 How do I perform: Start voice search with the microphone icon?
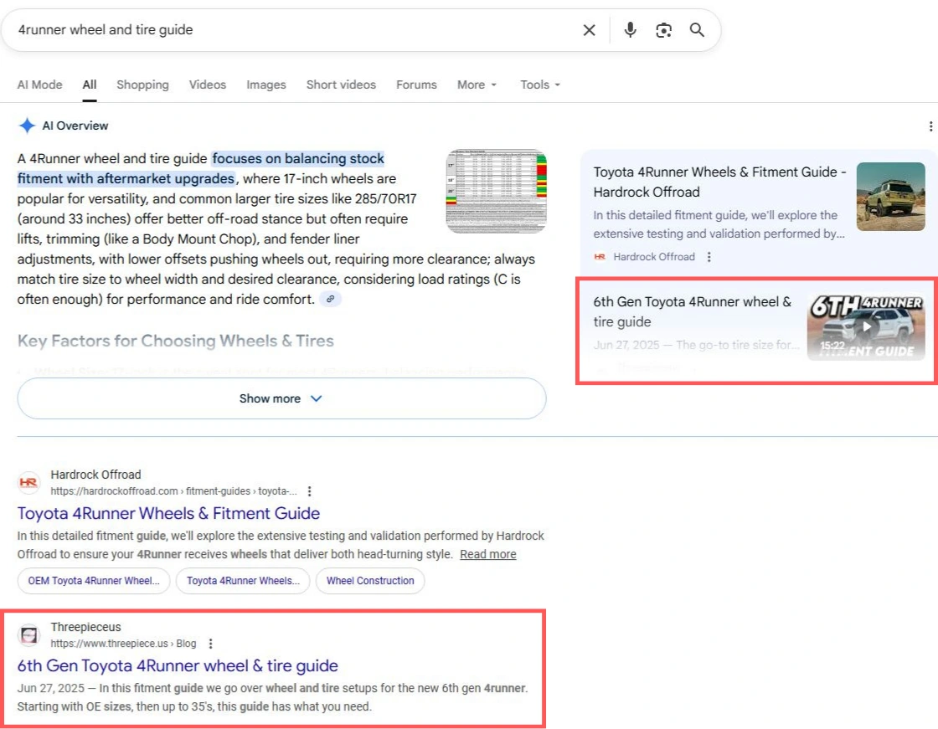click(x=630, y=30)
